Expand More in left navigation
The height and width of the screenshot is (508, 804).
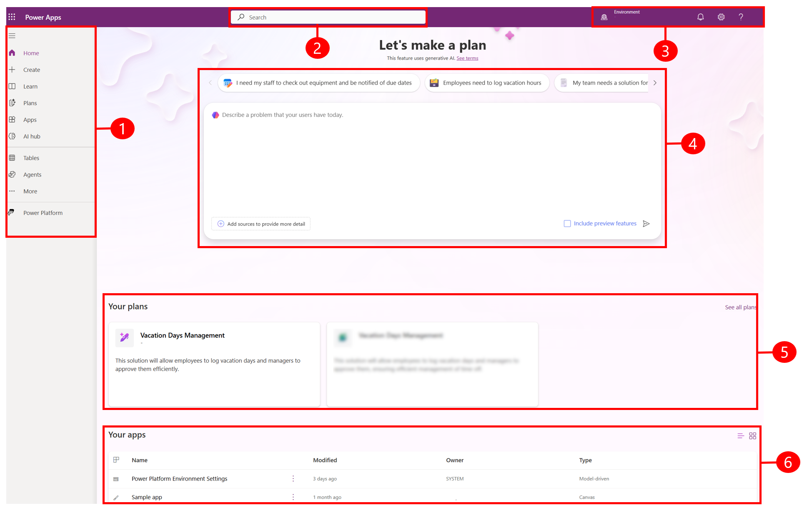pyautogui.click(x=30, y=191)
